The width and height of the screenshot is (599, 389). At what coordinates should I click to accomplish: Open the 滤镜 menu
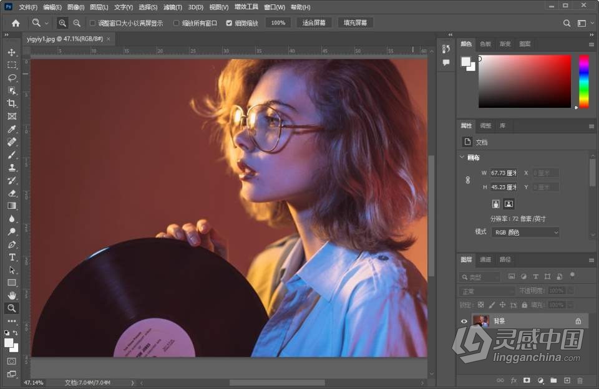click(172, 7)
